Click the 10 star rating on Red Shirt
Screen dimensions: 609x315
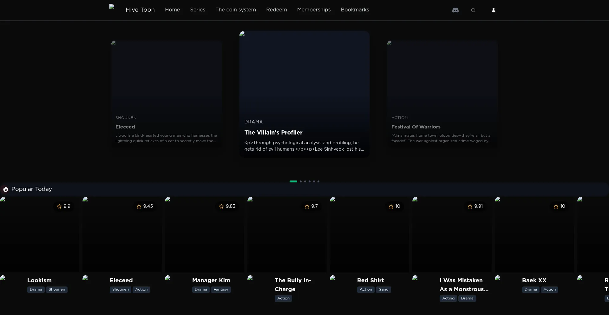pos(394,206)
